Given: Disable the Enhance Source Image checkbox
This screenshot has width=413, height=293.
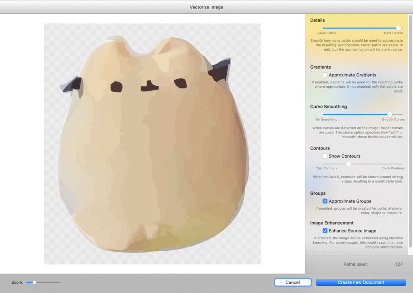Looking at the screenshot, I should pos(325,231).
